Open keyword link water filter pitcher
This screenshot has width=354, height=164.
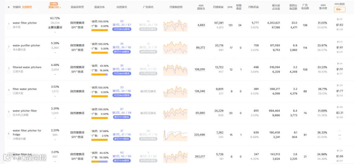click(x=25, y=23)
